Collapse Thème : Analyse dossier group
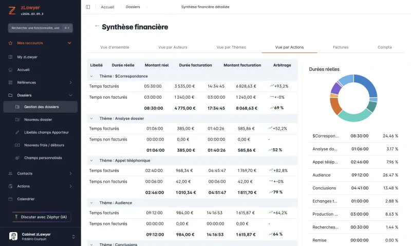The image size is (411, 246). 91,119
